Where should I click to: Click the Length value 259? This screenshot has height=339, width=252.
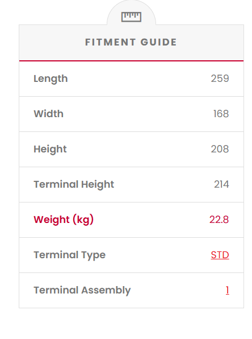[x=220, y=78]
